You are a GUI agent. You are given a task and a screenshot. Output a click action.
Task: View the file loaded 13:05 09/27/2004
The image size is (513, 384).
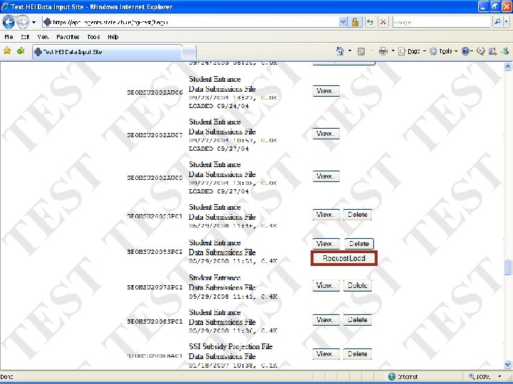[x=326, y=176]
